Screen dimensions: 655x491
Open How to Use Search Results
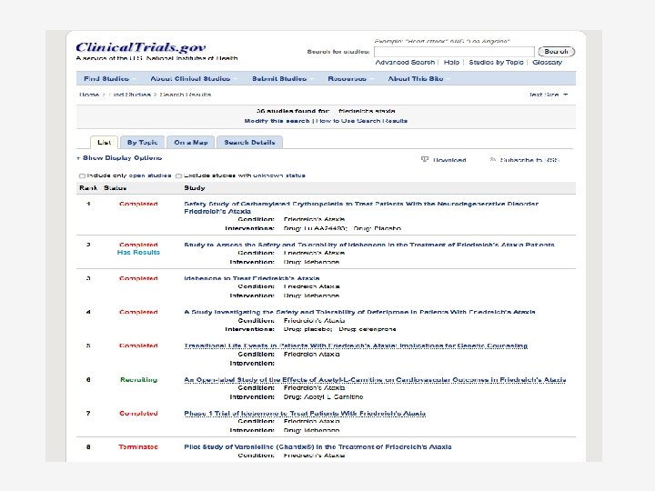[x=362, y=121]
